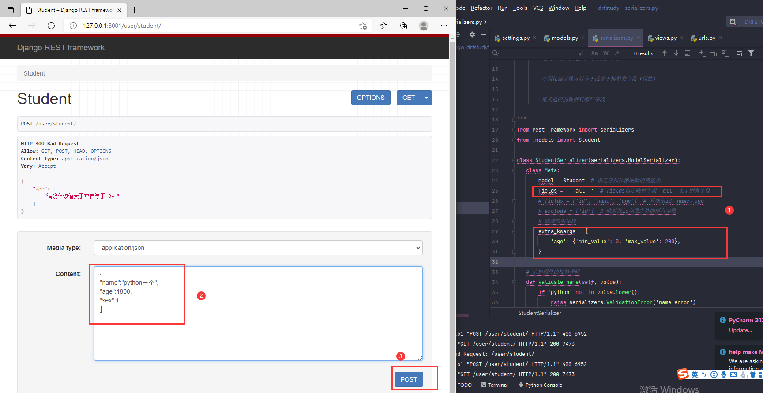Open the browser profile avatar
This screenshot has height=393, width=763.
424,26
